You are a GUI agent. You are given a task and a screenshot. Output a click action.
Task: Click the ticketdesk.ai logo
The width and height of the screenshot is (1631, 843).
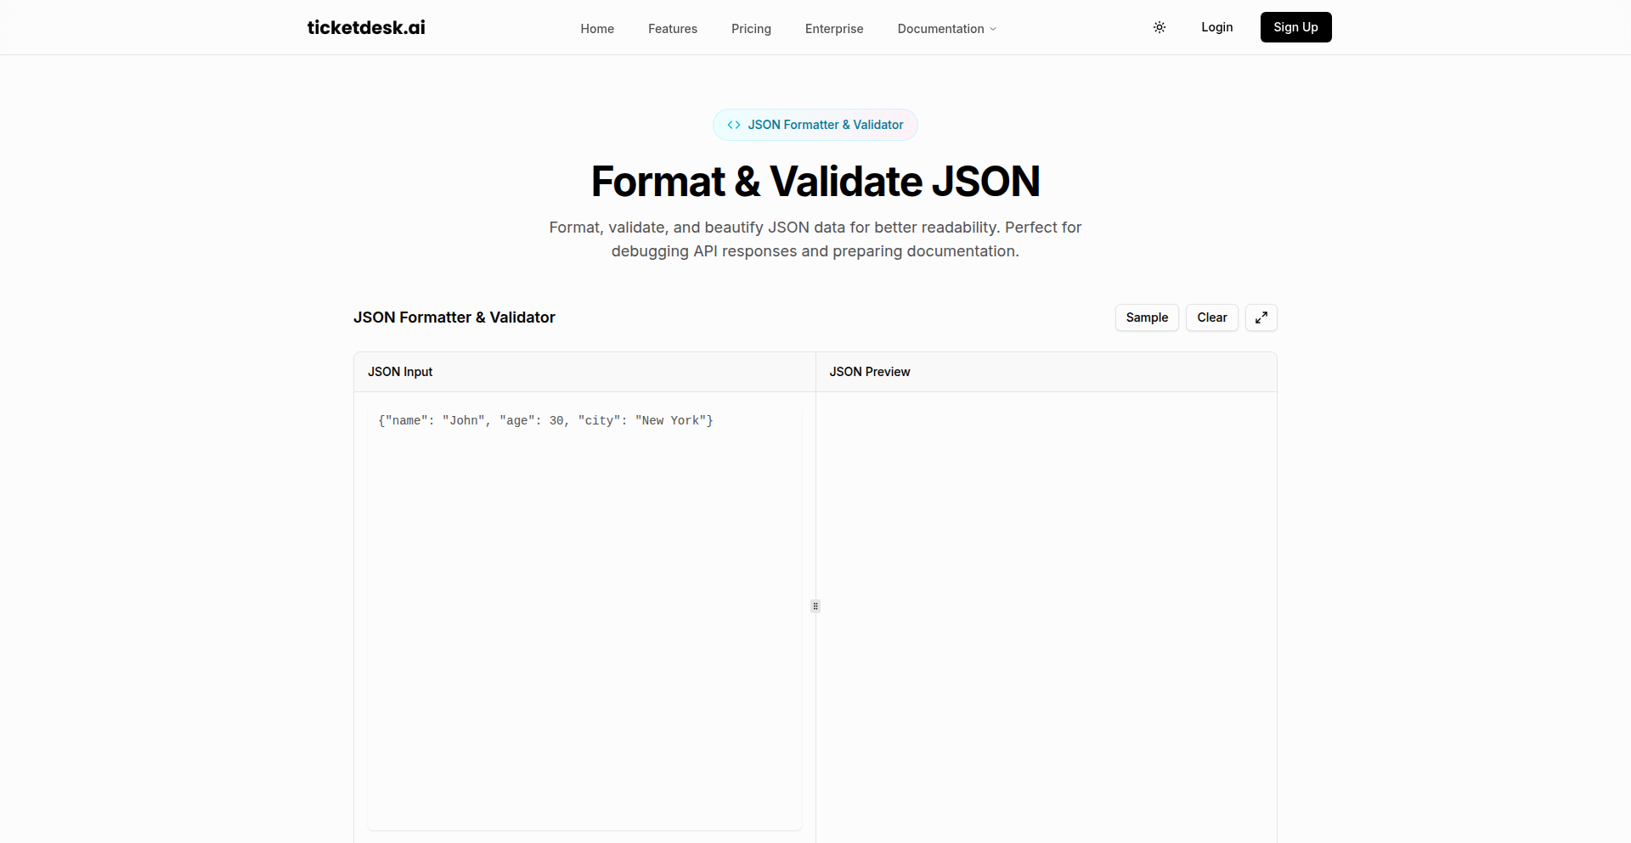tap(366, 27)
